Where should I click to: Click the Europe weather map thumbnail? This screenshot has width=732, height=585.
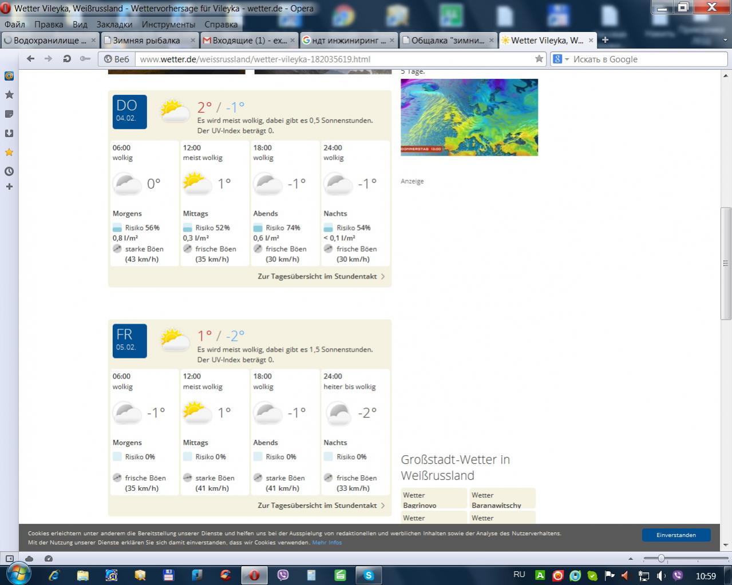(469, 117)
